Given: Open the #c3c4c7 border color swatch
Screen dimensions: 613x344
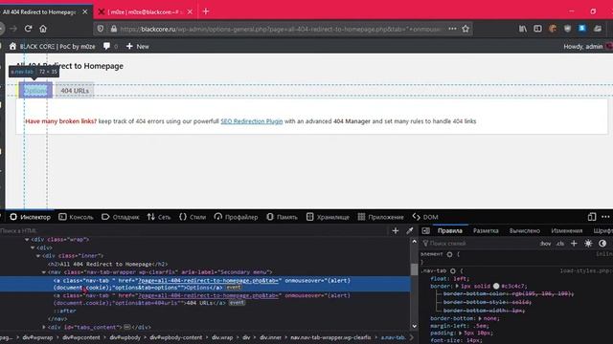Looking at the screenshot, I should (x=496, y=286).
